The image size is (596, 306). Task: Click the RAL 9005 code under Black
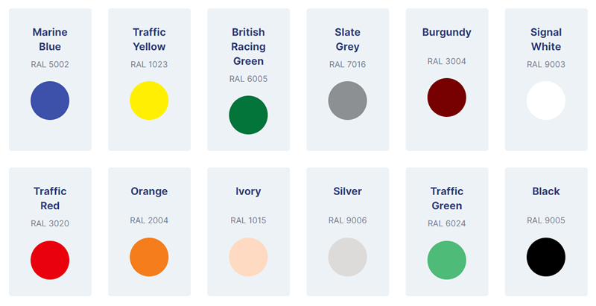click(x=546, y=220)
